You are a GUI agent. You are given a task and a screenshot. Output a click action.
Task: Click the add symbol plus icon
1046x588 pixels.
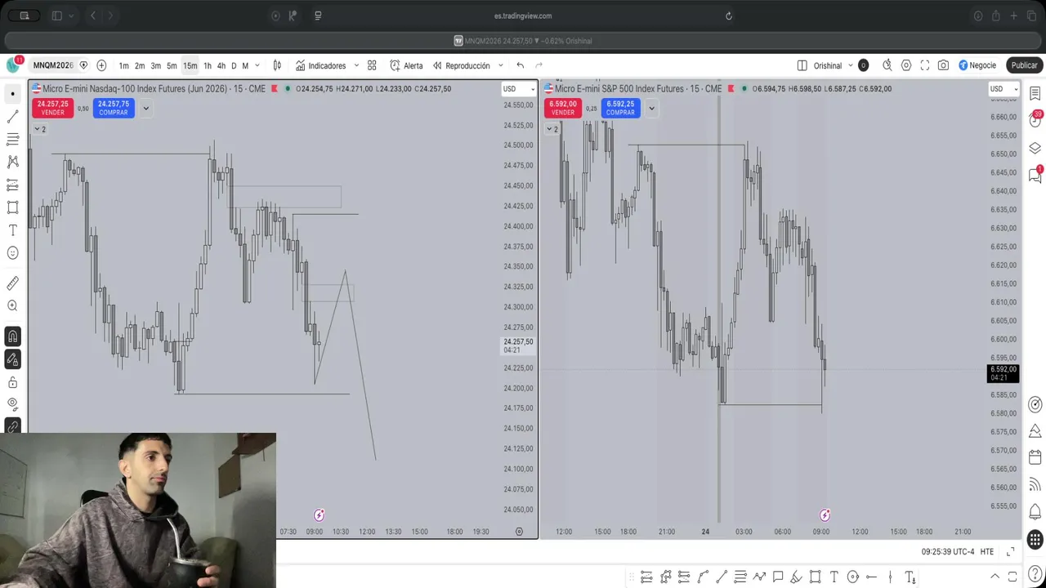pos(101,65)
